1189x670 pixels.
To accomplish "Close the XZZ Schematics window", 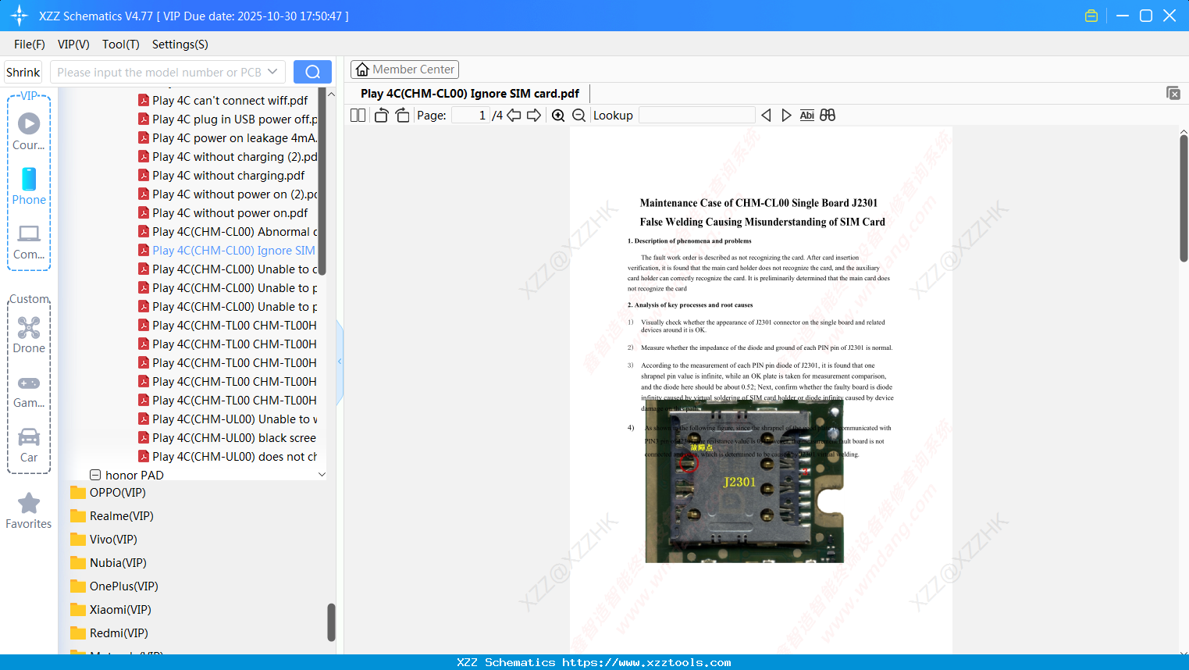I will (x=1169, y=16).
